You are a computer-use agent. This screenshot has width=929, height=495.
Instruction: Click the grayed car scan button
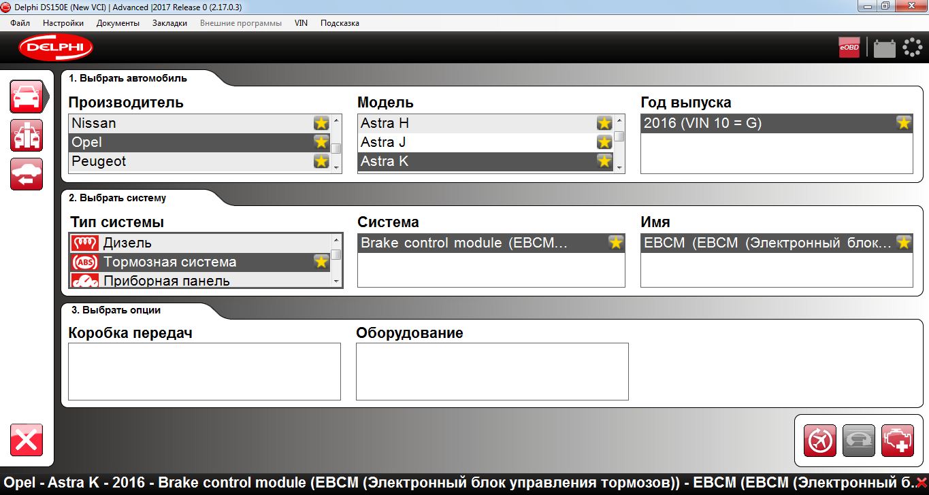pos(859,441)
